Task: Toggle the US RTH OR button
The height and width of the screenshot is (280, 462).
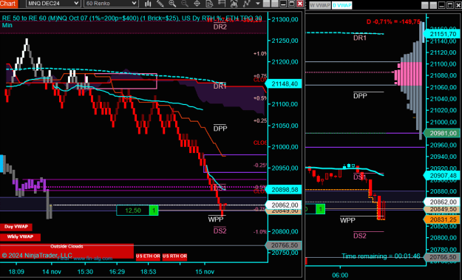Action: pos(174,256)
